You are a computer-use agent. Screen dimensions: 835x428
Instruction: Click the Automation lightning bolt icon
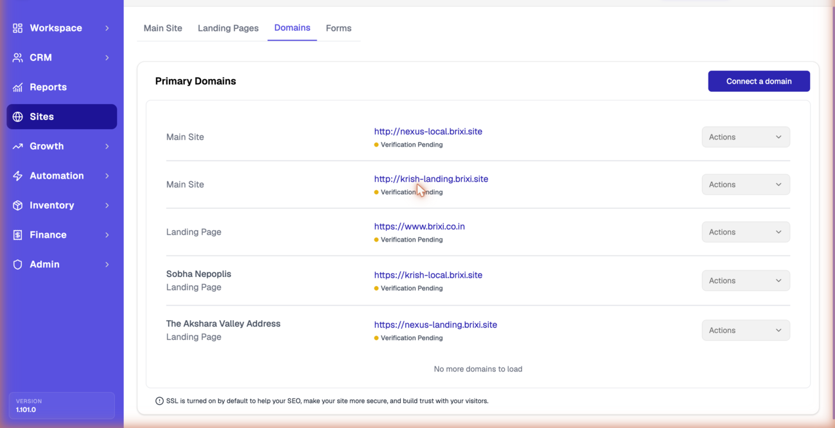pyautogui.click(x=17, y=176)
